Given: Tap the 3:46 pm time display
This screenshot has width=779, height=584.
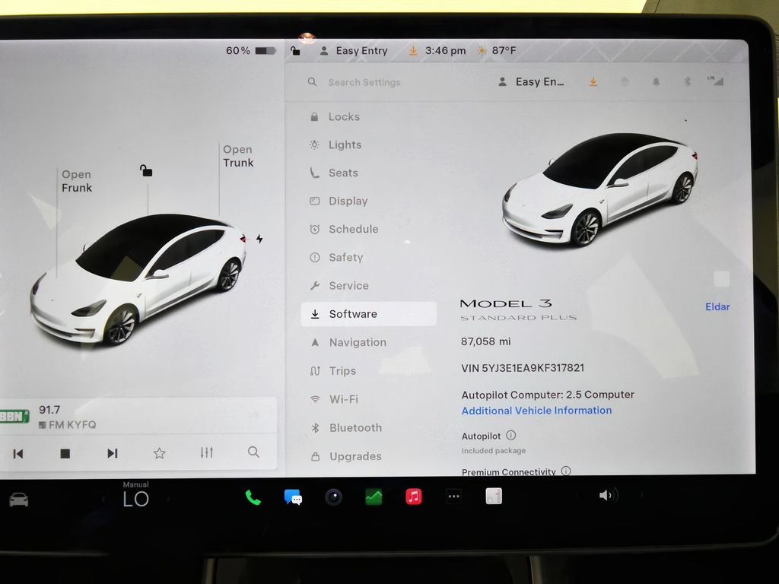Looking at the screenshot, I should (x=446, y=51).
